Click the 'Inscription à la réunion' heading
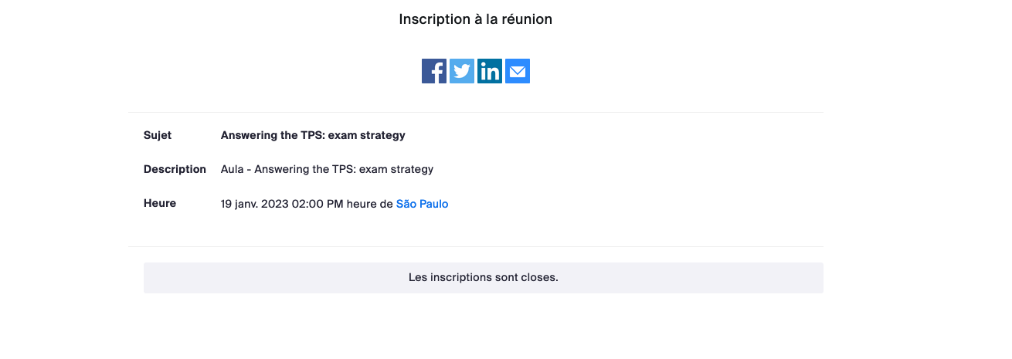This screenshot has width=1012, height=359. click(476, 19)
